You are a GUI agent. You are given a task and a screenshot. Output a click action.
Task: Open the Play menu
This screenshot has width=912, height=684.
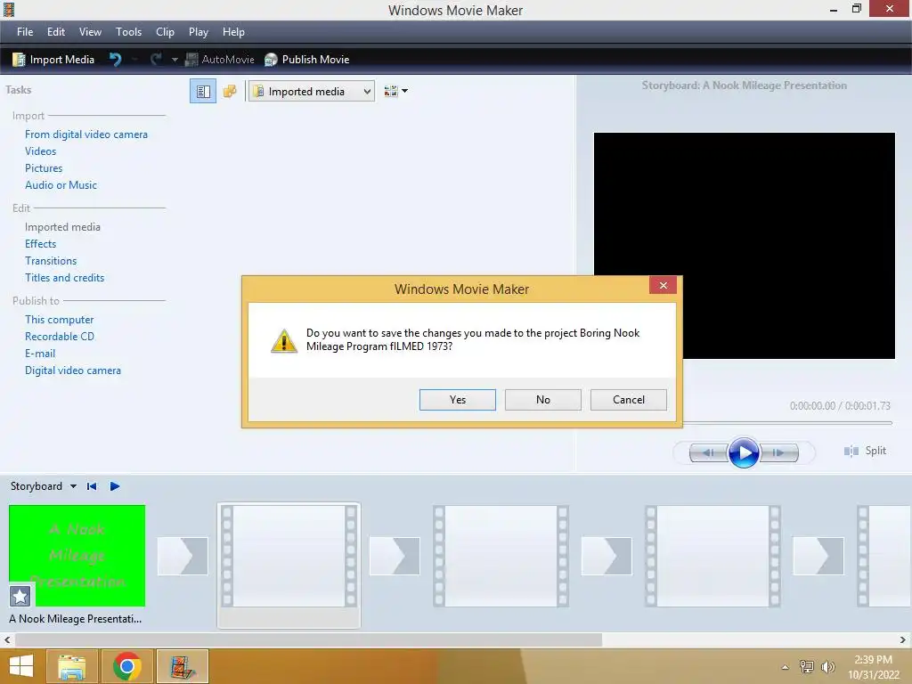(199, 32)
